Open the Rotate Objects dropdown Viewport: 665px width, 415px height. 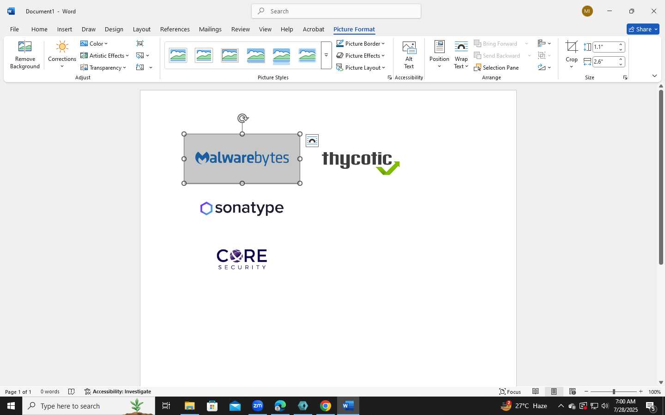point(544,67)
